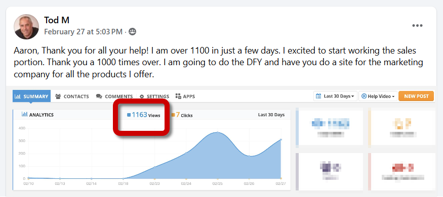
Task: Create a post with New Post button
Action: coord(416,96)
